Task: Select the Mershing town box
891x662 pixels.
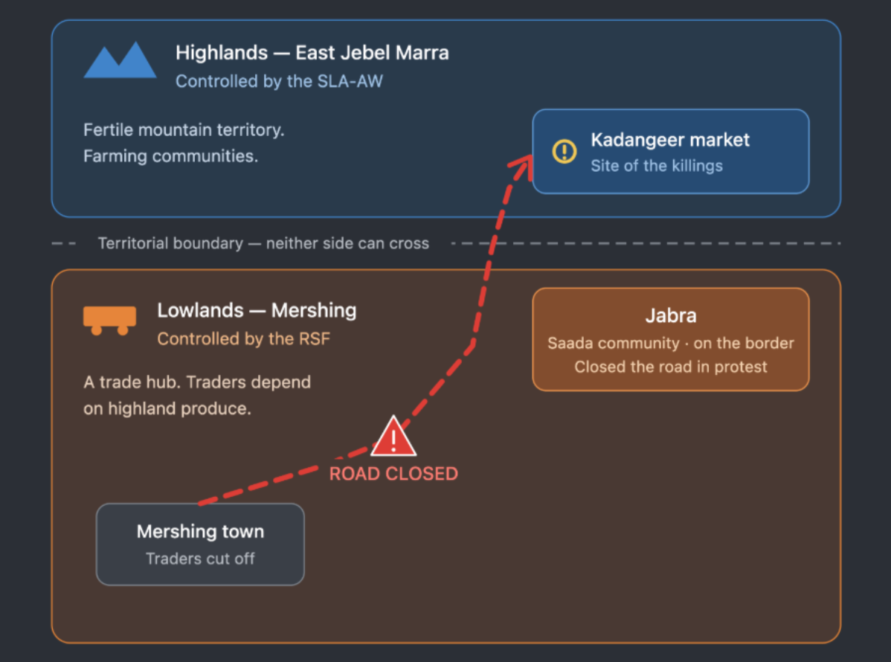Action: coord(200,544)
